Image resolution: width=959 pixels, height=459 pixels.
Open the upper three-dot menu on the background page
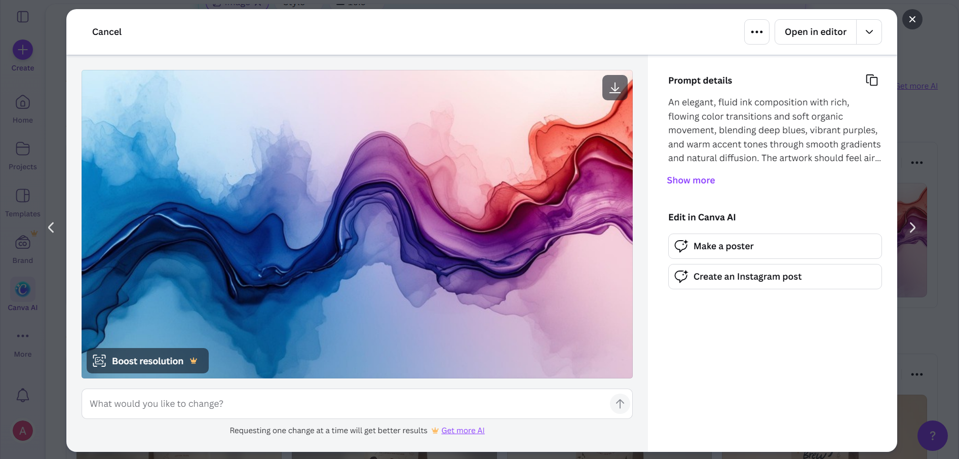pos(917,163)
